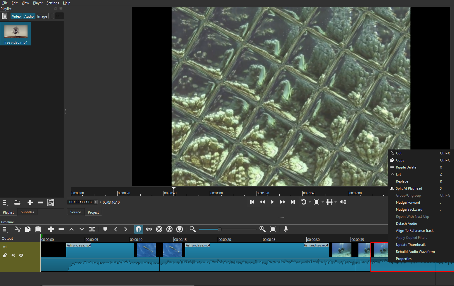This screenshot has width=454, height=286.
Task: Click the Source button under the player
Action: [x=76, y=212]
